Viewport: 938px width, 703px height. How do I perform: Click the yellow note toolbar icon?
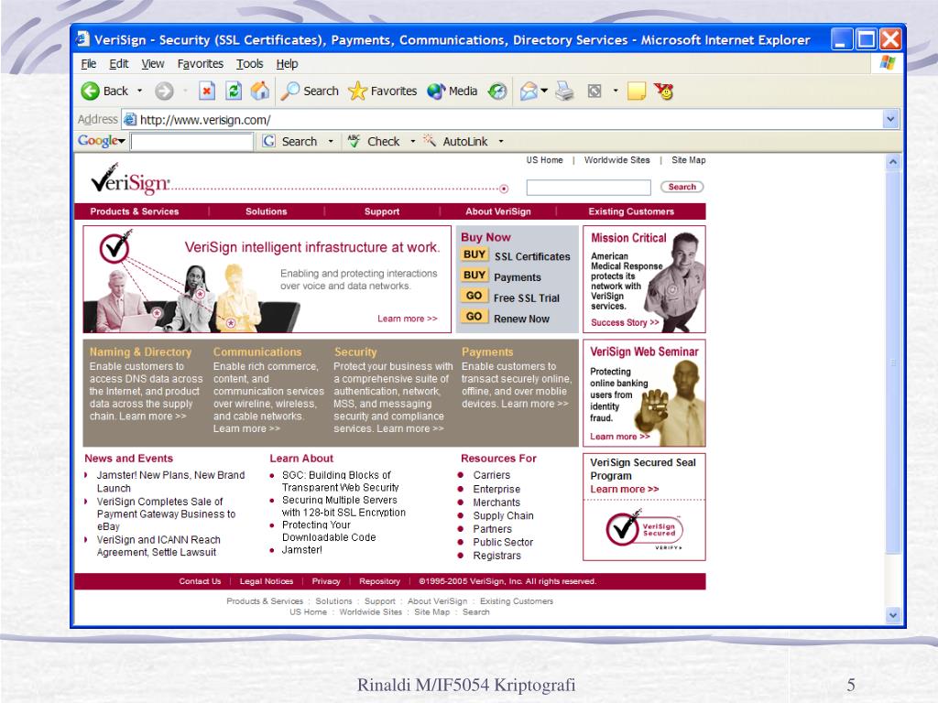pos(637,91)
